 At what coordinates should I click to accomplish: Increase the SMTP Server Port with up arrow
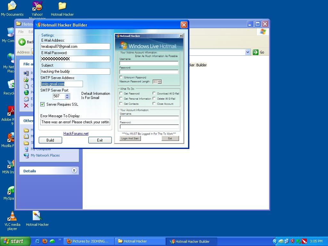(67, 95)
